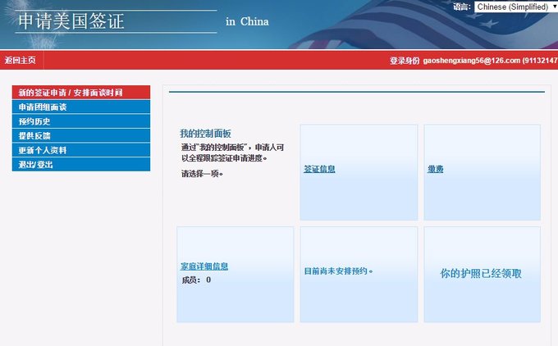
Task: Click the 目前尚未安排预约 text
Action: pyautogui.click(x=338, y=271)
